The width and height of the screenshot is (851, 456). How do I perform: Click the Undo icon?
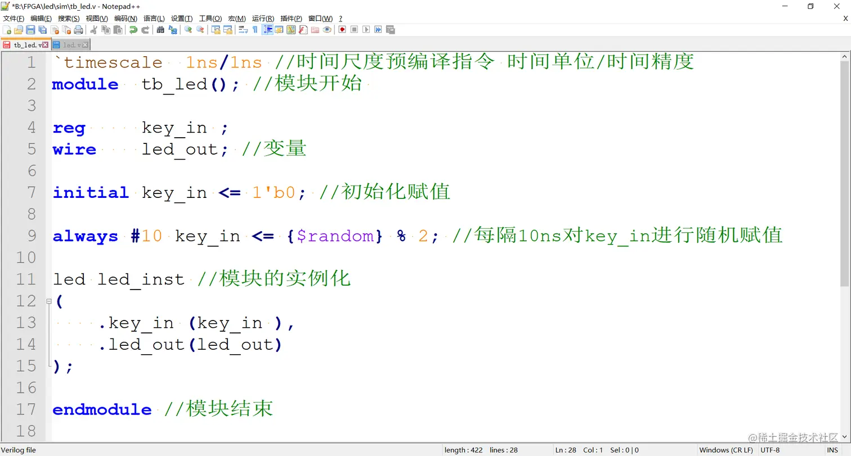click(x=134, y=29)
